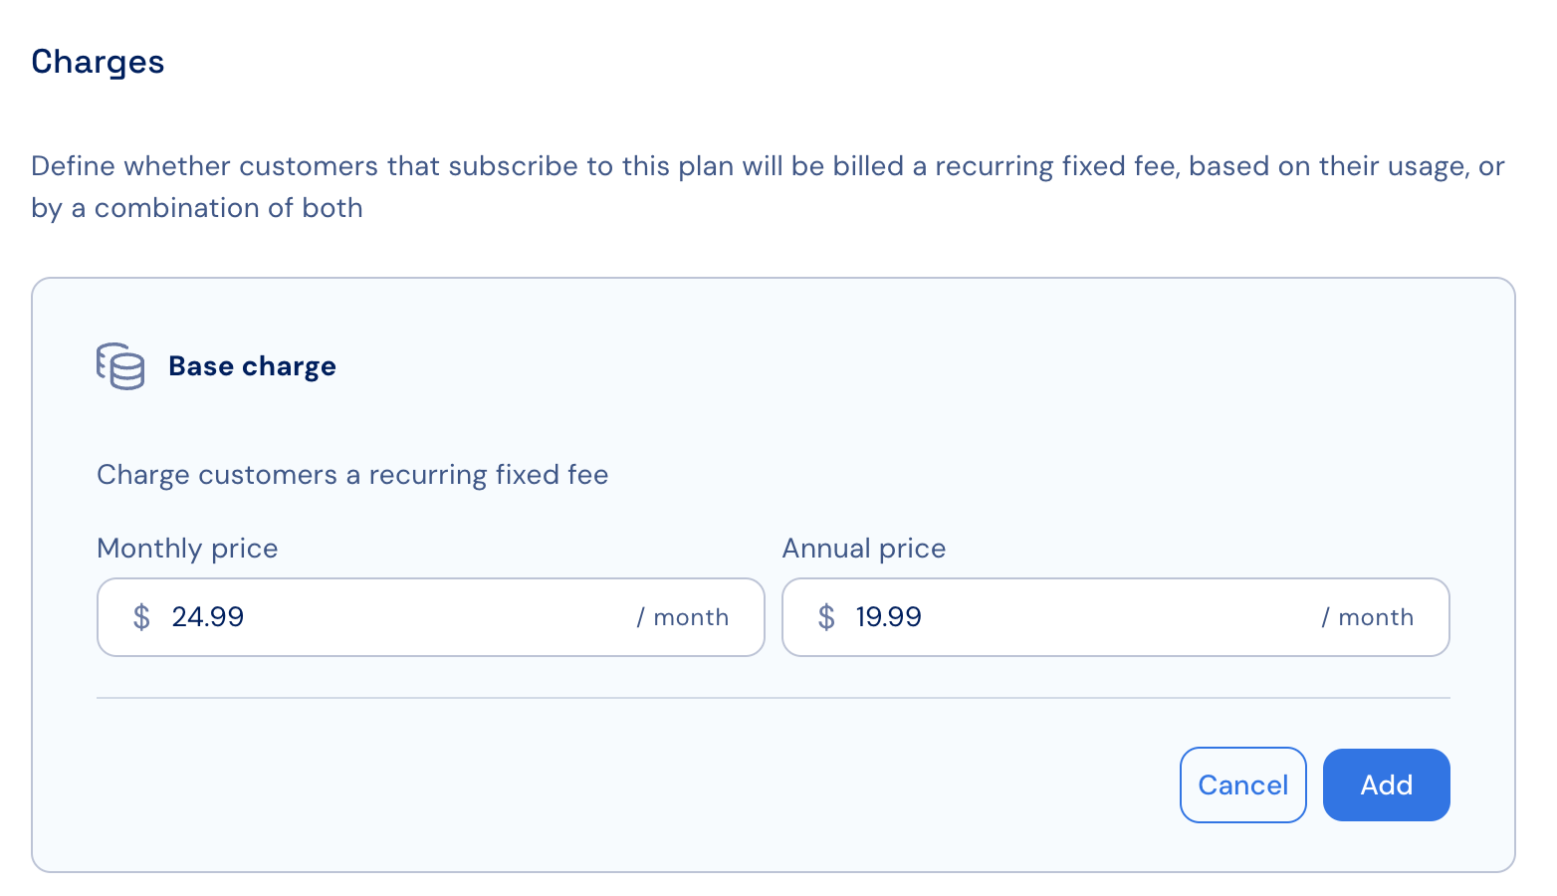Click the Annual price label
Viewport: 1557px width, 896px height.
[864, 549]
